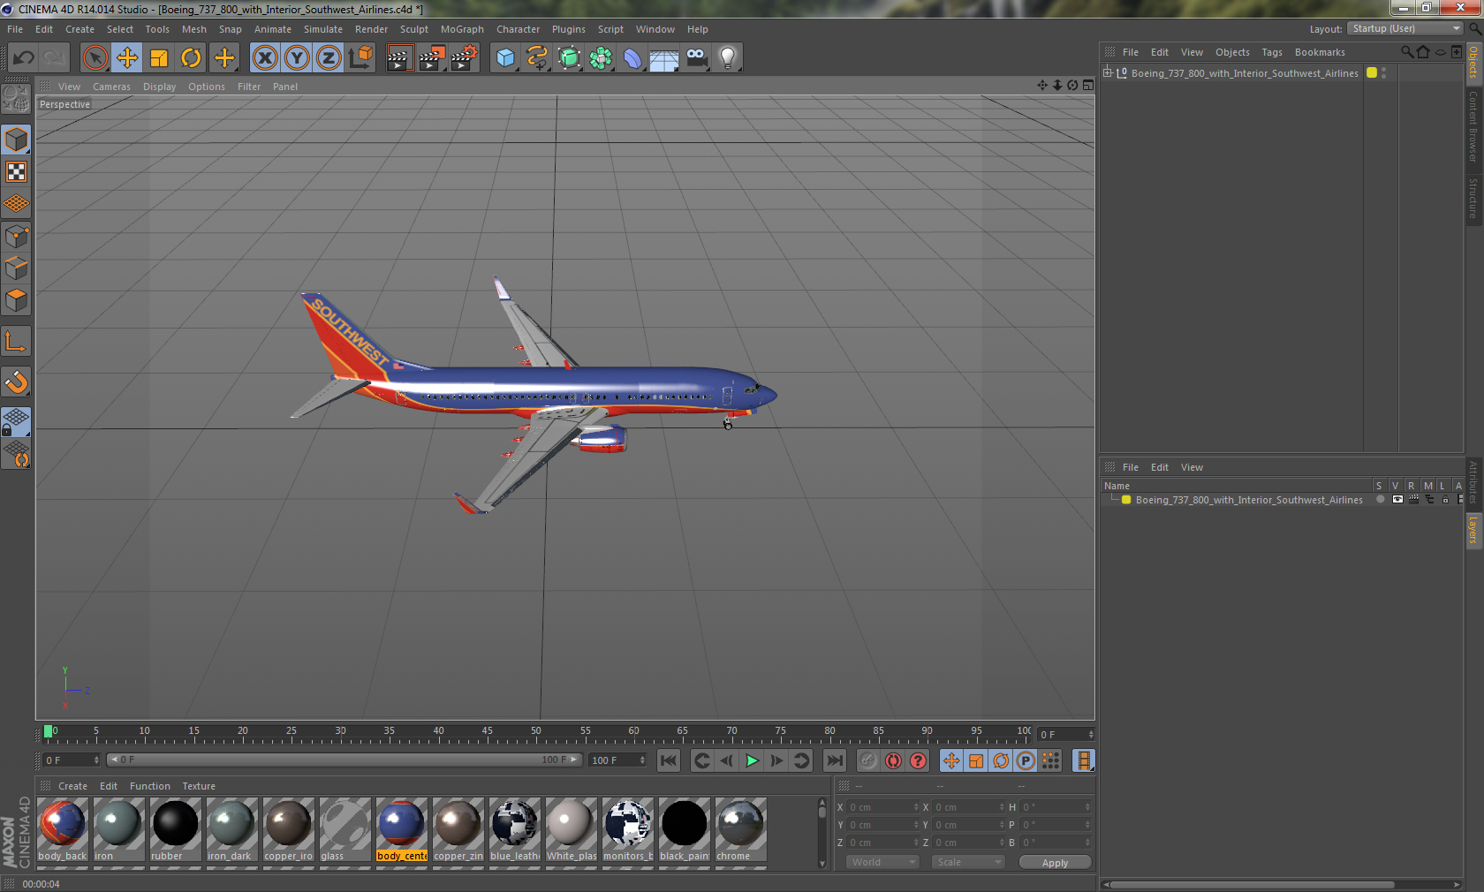1484x892 pixels.
Task: Open the Simulate menu
Action: pos(323,29)
